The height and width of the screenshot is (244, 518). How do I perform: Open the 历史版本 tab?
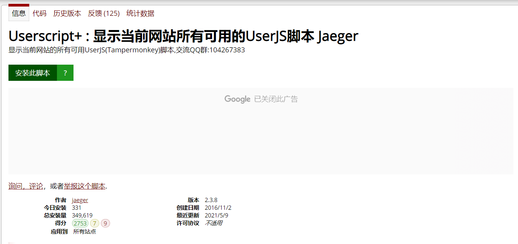(x=67, y=13)
